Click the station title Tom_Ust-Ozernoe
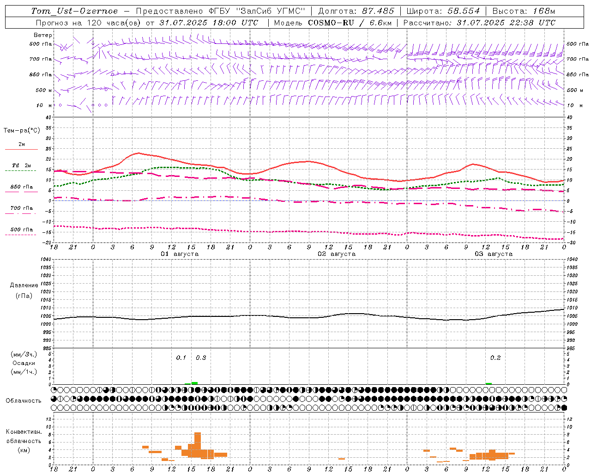The image size is (591, 473). [75, 11]
